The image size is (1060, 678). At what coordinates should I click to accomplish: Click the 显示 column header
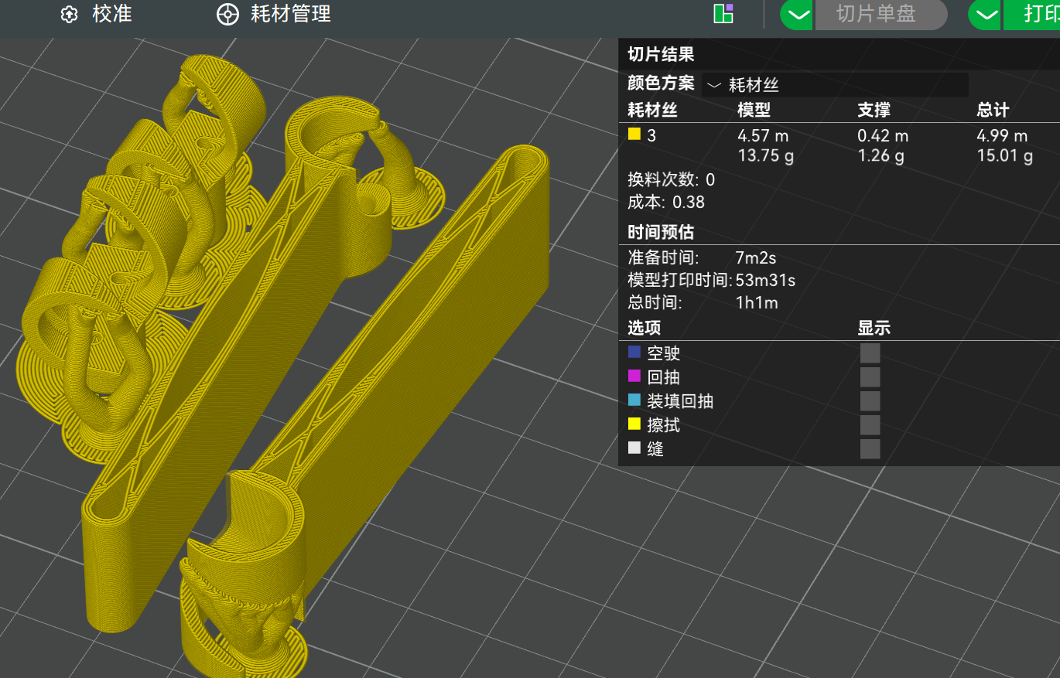coord(874,328)
